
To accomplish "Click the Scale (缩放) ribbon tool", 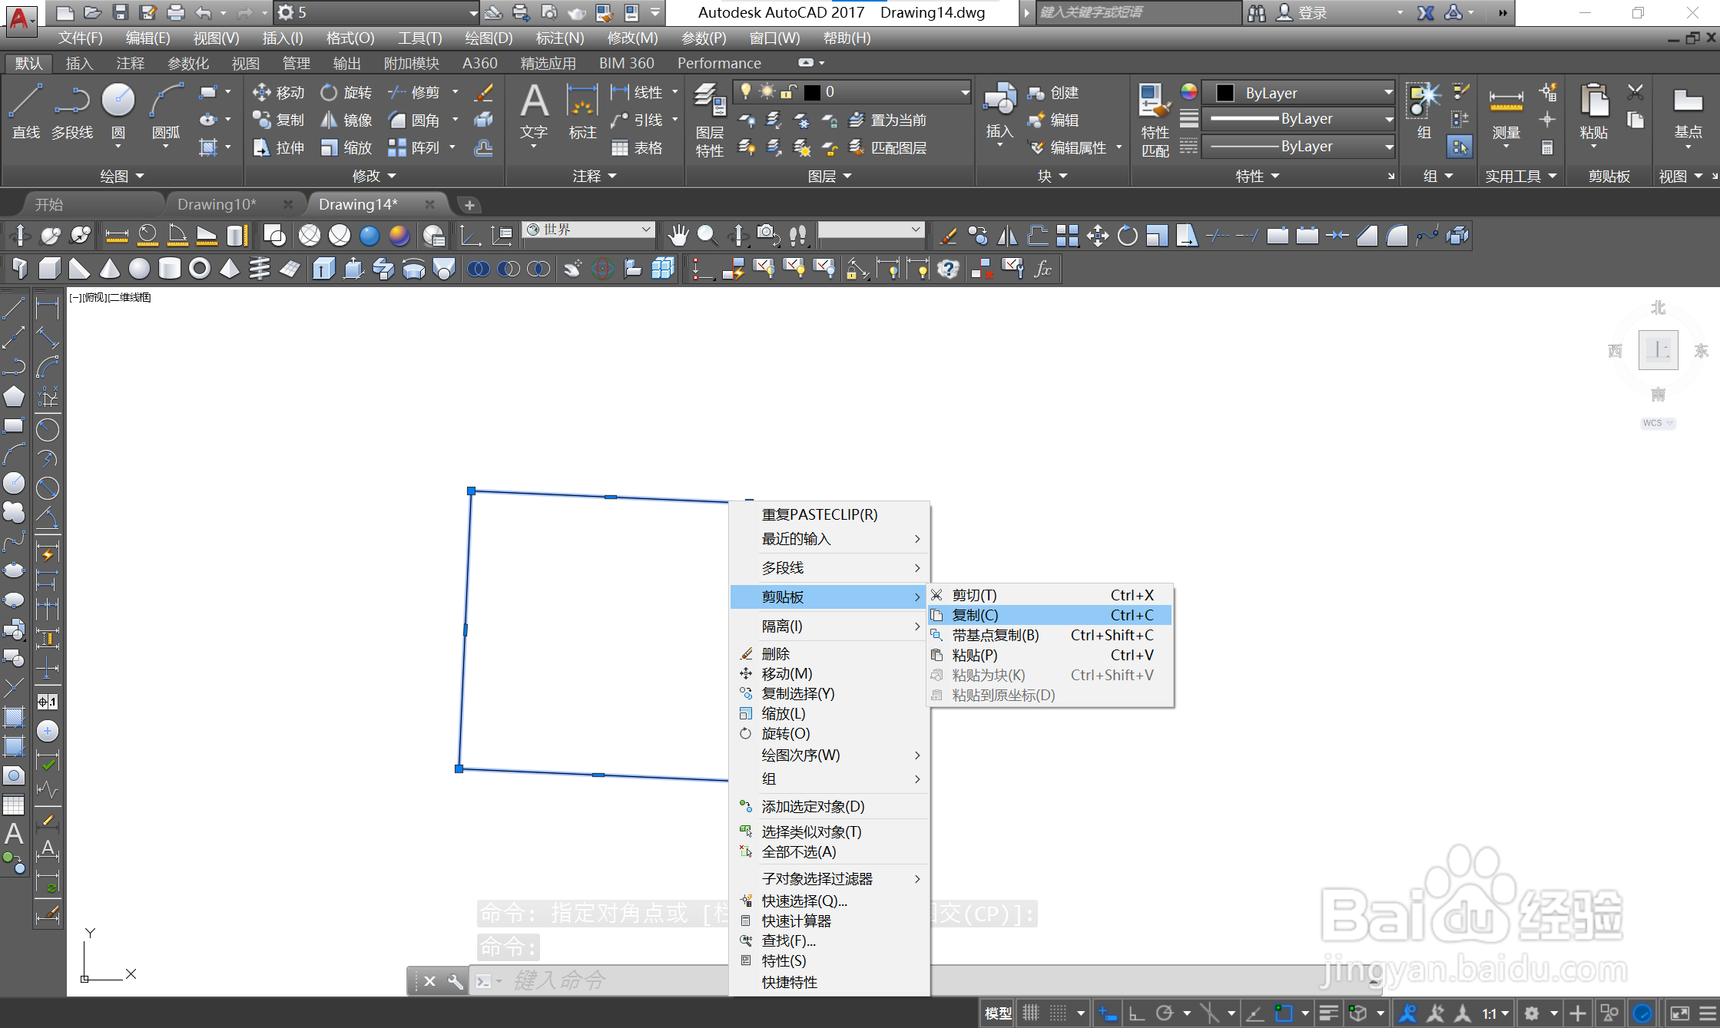I will pos(346,147).
